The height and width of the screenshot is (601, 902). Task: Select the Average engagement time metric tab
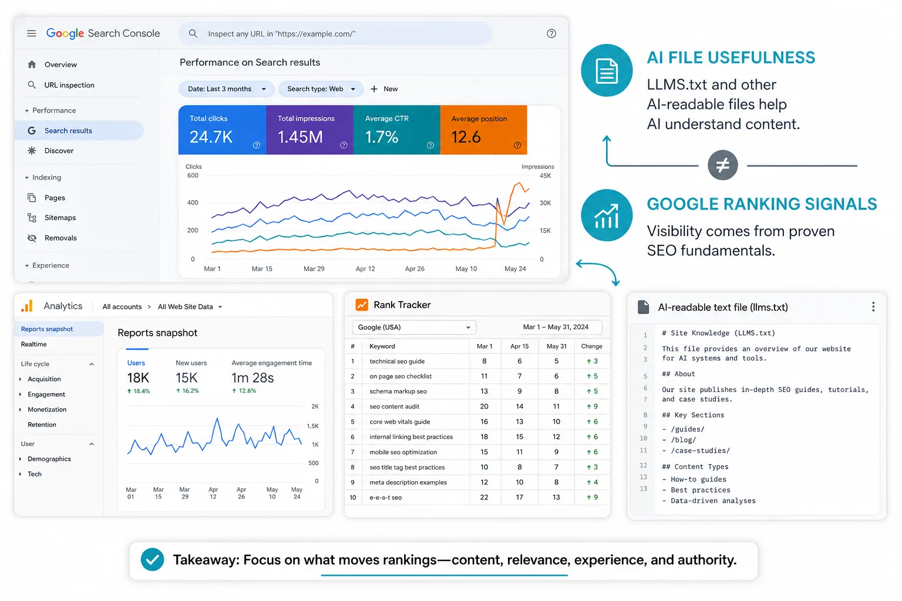click(x=272, y=377)
